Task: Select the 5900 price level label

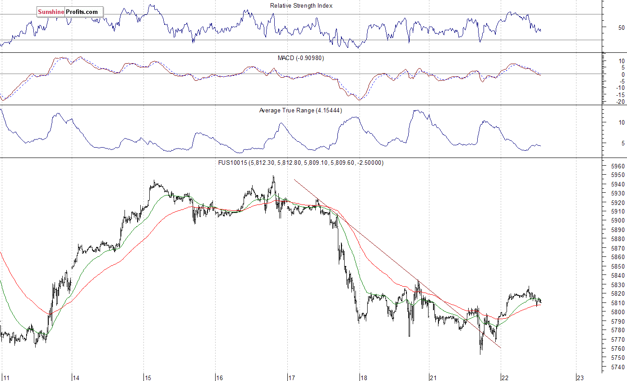Action: click(618, 221)
